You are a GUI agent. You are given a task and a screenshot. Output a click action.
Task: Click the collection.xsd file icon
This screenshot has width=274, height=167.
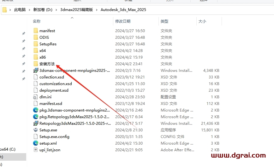(x=36, y=77)
